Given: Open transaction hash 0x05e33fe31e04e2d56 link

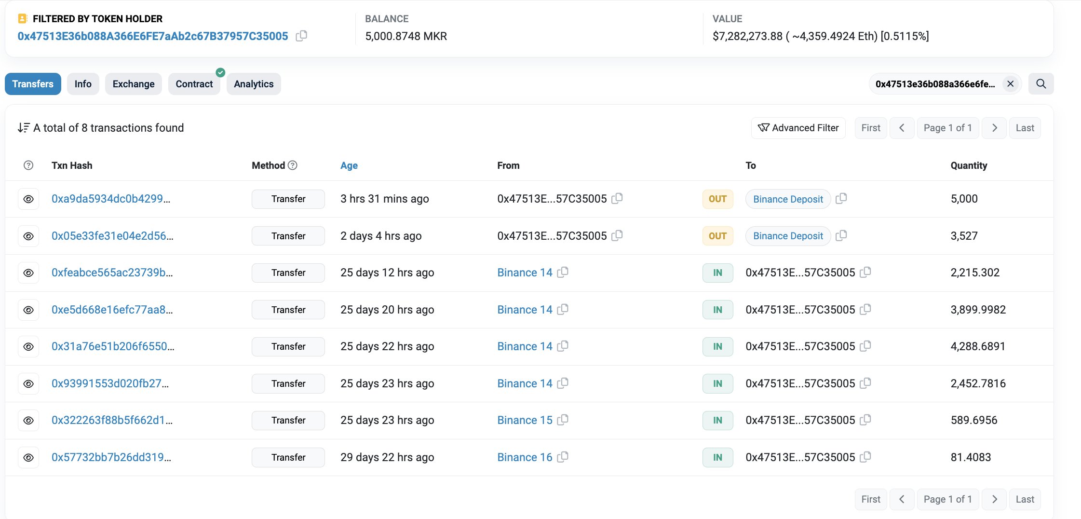Looking at the screenshot, I should point(112,236).
